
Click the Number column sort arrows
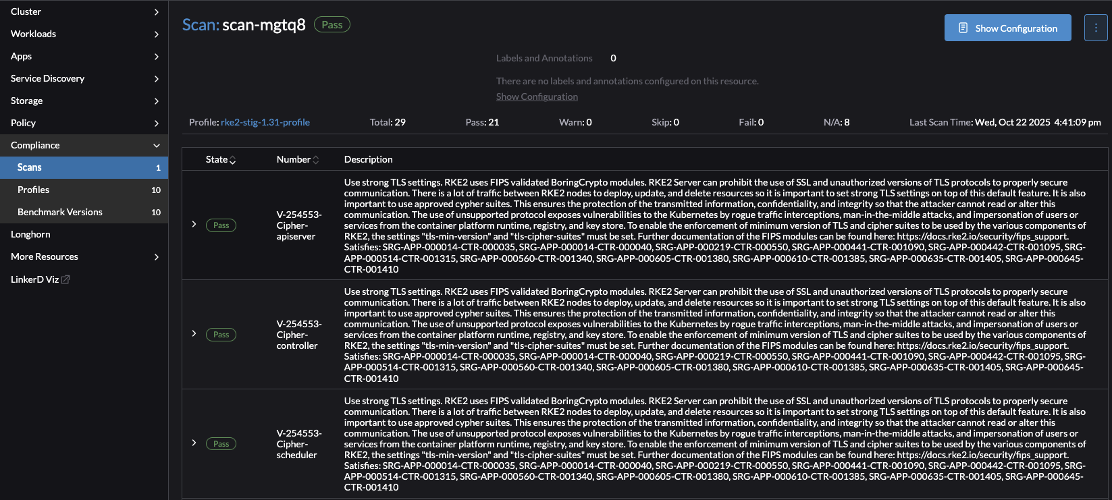315,160
